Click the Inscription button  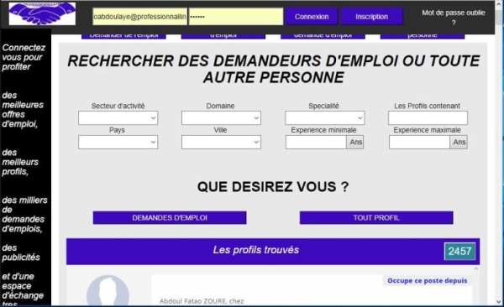pos(371,17)
